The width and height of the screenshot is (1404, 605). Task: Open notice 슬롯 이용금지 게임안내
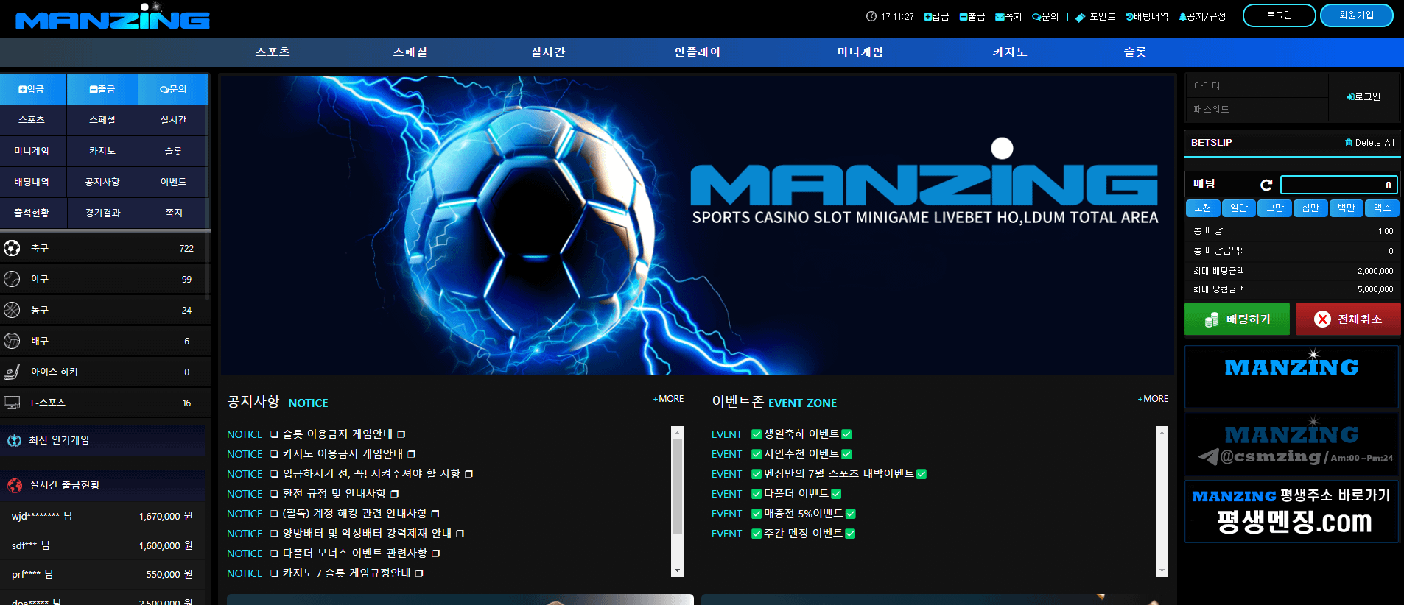tap(337, 434)
